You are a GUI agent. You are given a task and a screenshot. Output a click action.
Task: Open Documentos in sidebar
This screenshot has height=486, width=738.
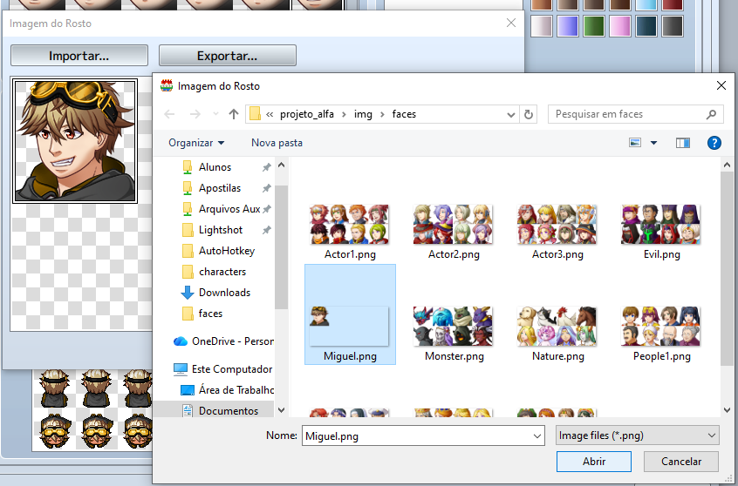(229, 411)
